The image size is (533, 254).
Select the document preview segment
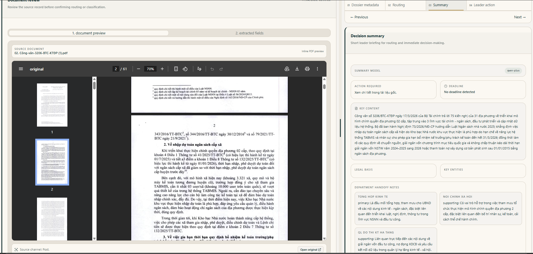click(89, 33)
